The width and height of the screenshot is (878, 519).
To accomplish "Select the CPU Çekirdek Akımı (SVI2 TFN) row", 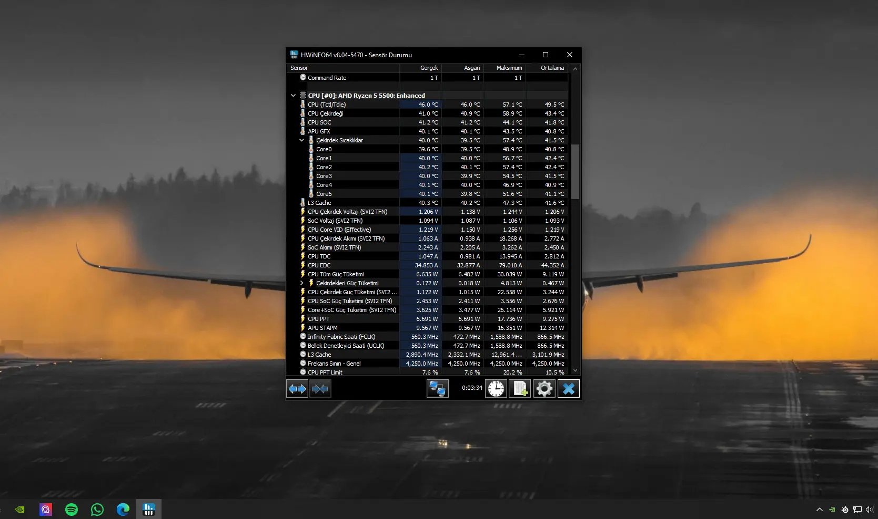I will (427, 238).
